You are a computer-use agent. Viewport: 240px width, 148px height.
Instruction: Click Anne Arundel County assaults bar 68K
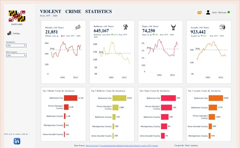pyautogui.click(x=210, y=126)
